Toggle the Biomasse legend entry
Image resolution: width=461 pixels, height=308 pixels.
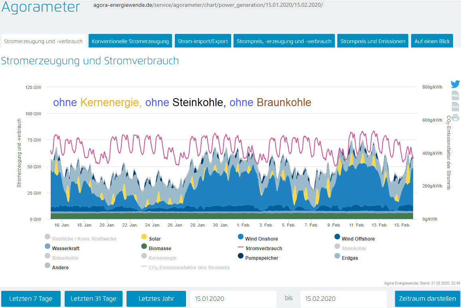[160, 248]
